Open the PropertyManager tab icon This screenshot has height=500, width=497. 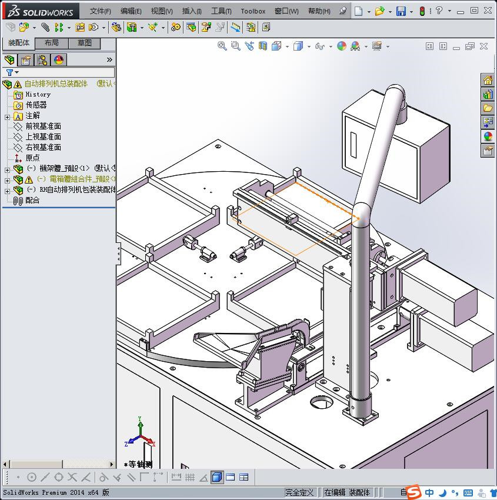(25, 60)
